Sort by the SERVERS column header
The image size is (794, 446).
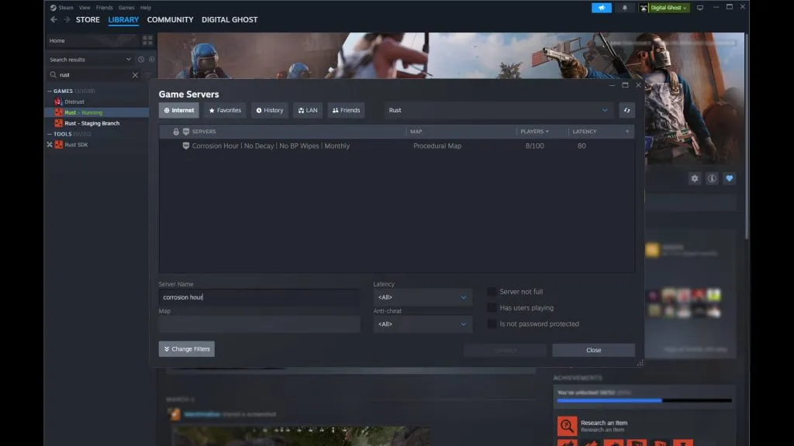coord(204,132)
